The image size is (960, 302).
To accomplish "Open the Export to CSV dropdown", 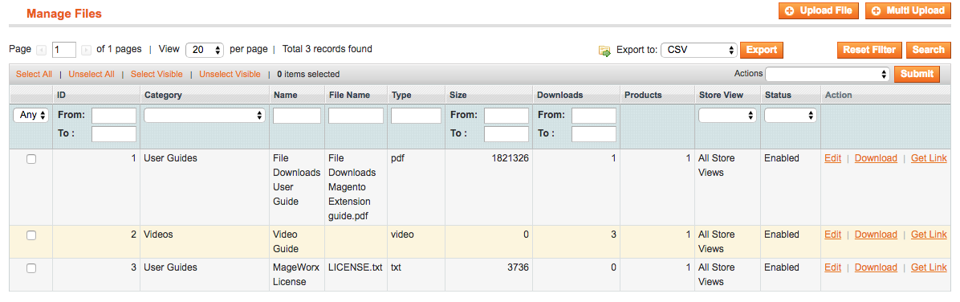I will 699,50.
